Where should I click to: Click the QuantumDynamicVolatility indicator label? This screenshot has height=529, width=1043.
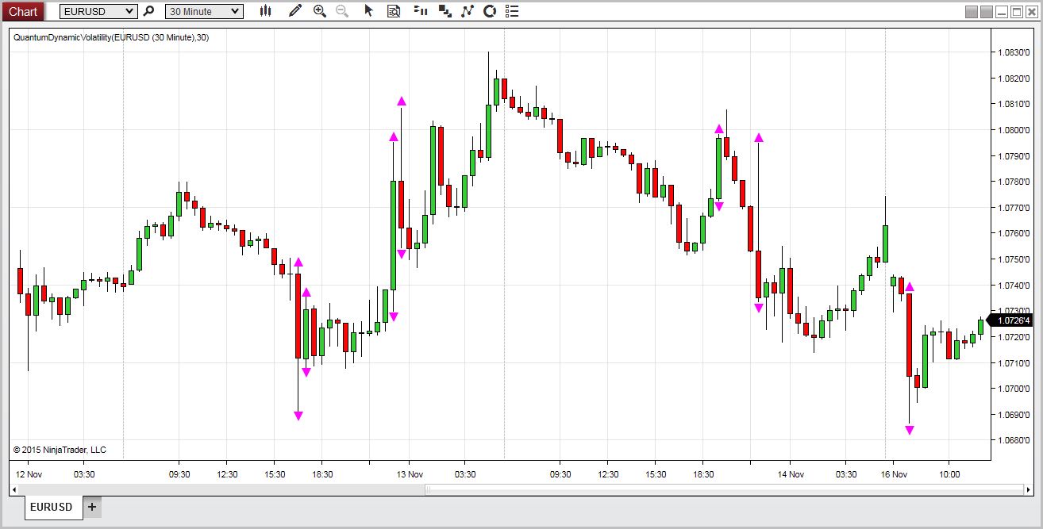coord(111,37)
